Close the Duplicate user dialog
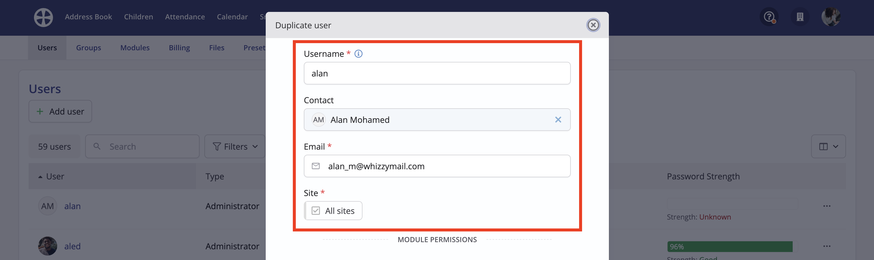The height and width of the screenshot is (260, 874). click(593, 25)
